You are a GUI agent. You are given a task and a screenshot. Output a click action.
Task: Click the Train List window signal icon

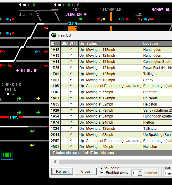coord(54,35)
